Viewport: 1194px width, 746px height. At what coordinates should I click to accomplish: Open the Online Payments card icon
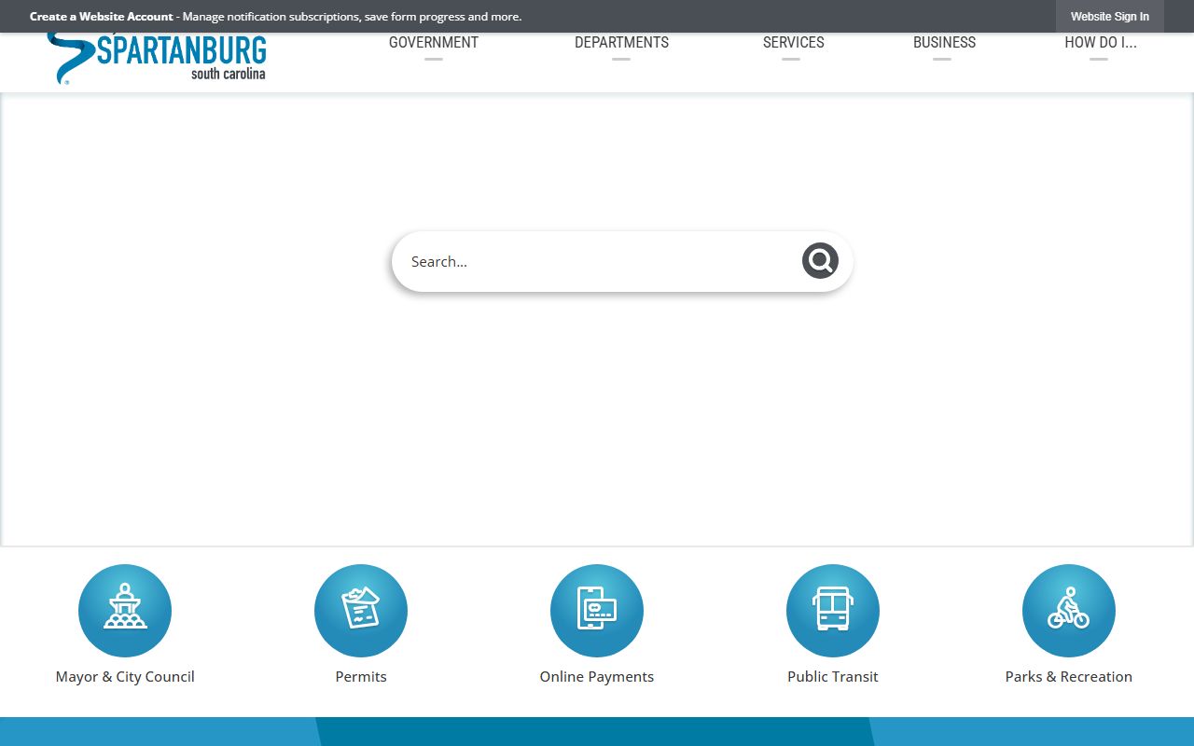tap(597, 610)
